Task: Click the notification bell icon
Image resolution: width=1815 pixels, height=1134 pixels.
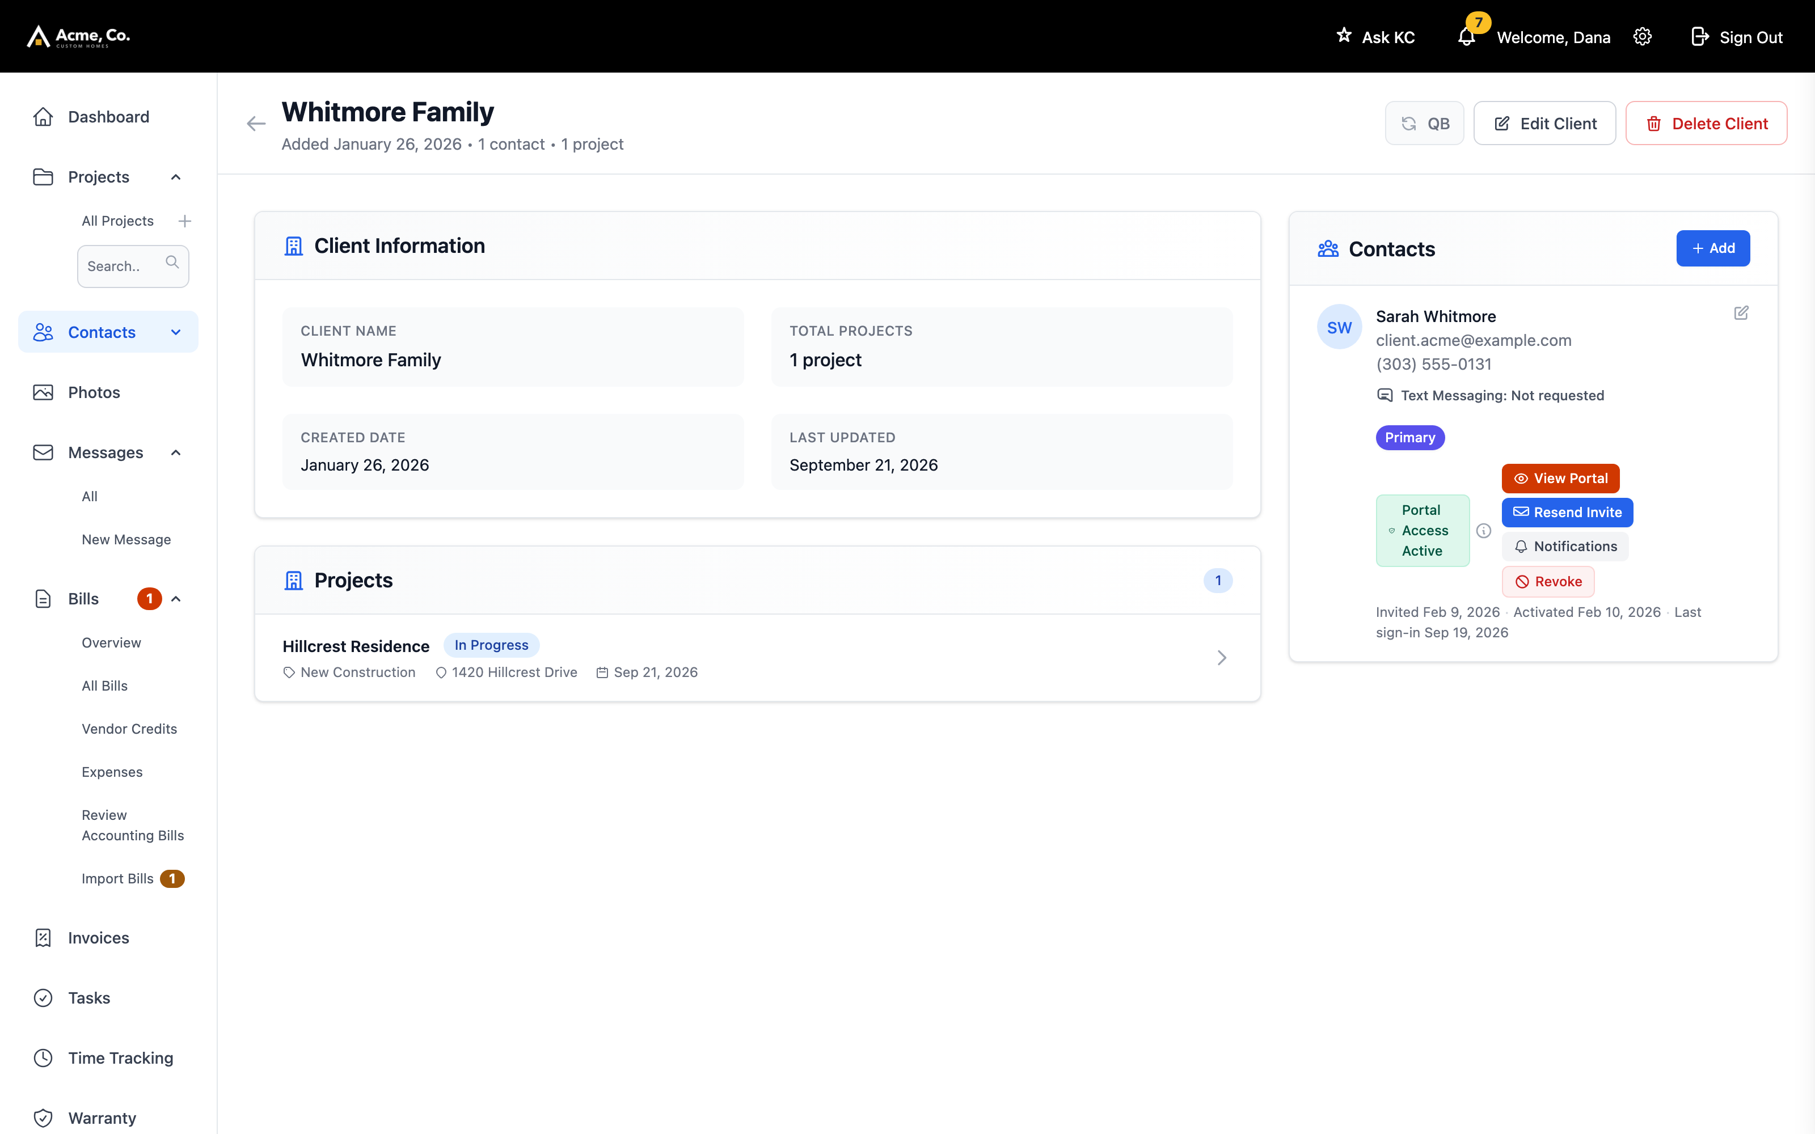Action: pyautogui.click(x=1466, y=37)
